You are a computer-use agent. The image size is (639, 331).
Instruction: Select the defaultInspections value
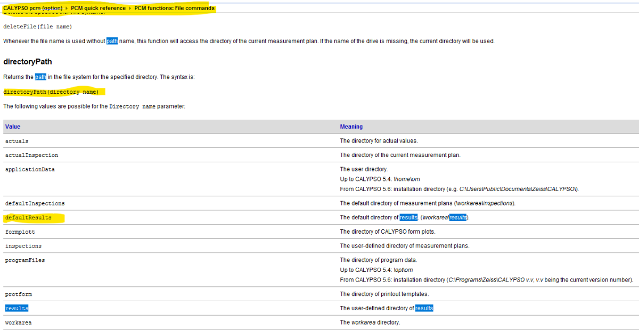pos(35,203)
